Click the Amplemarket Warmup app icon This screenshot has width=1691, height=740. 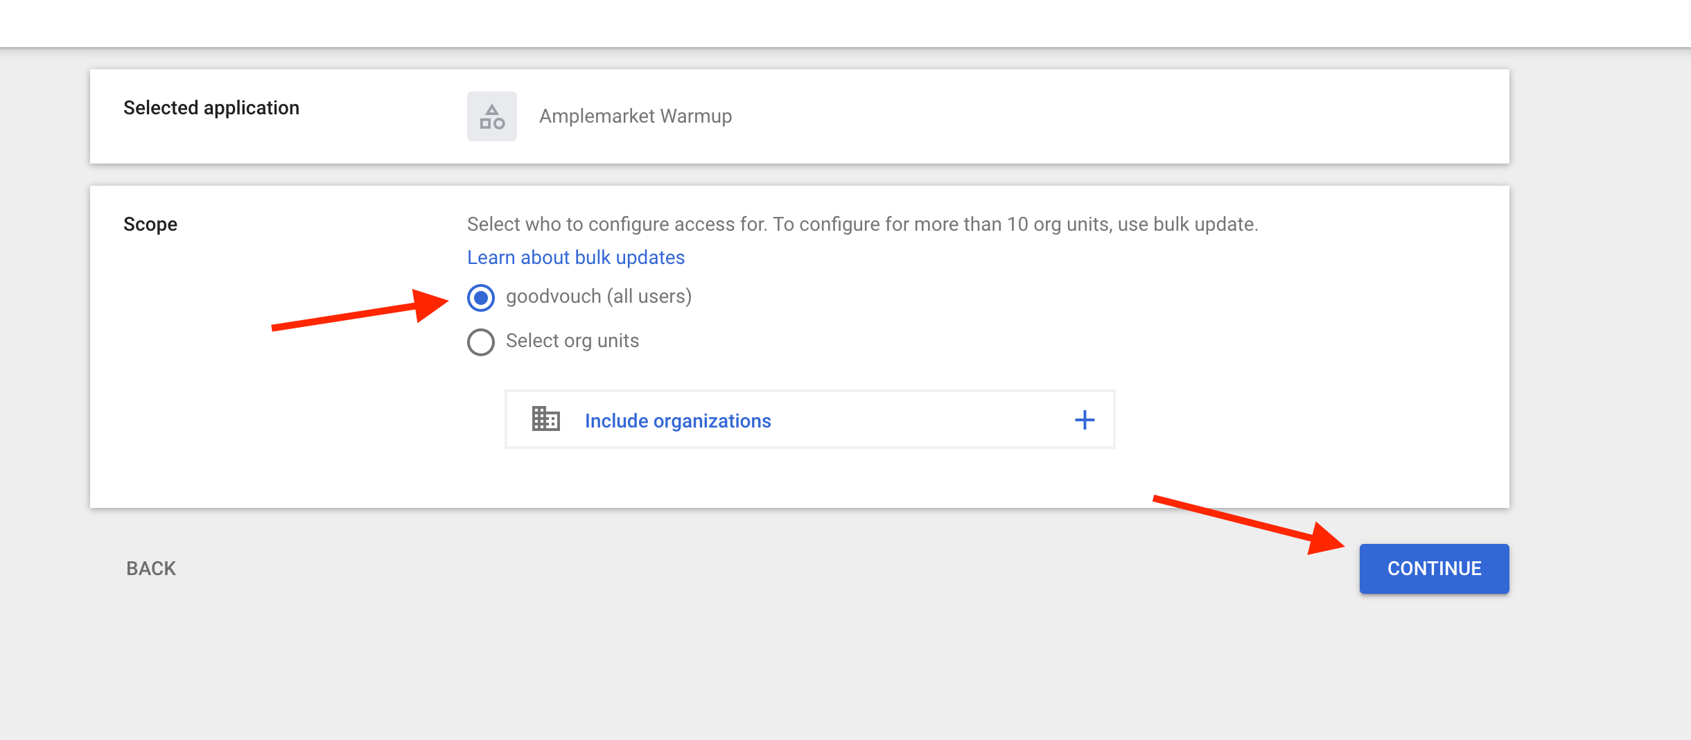pyautogui.click(x=491, y=116)
